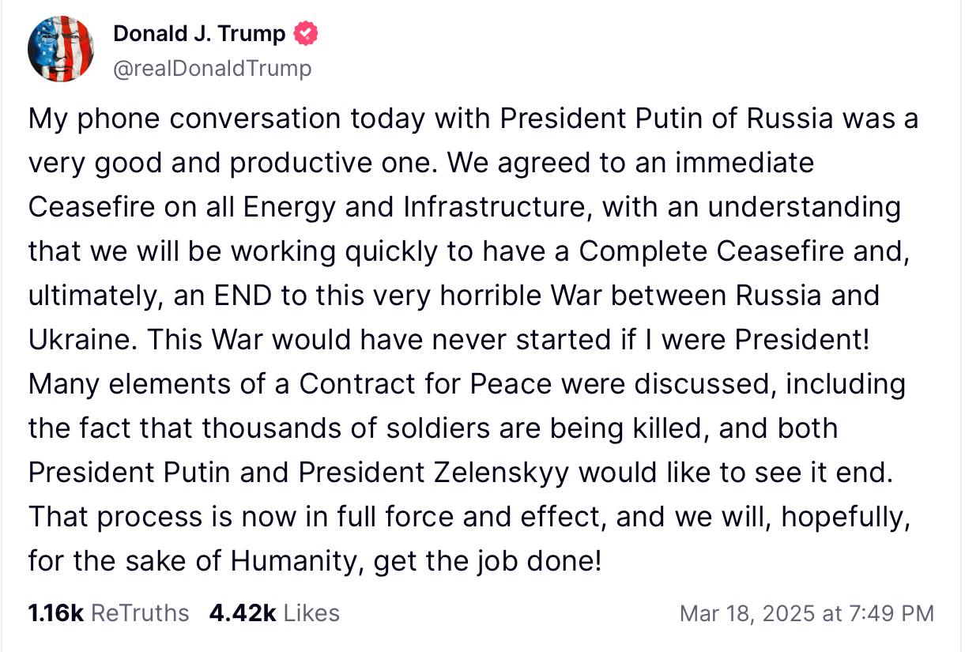Open the Donald J. Trump display name

pyautogui.click(x=199, y=34)
